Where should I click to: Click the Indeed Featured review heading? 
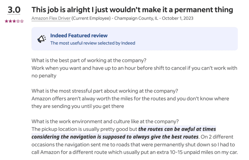point(79,36)
